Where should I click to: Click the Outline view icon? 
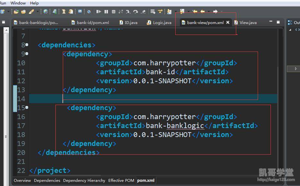tap(290, 22)
